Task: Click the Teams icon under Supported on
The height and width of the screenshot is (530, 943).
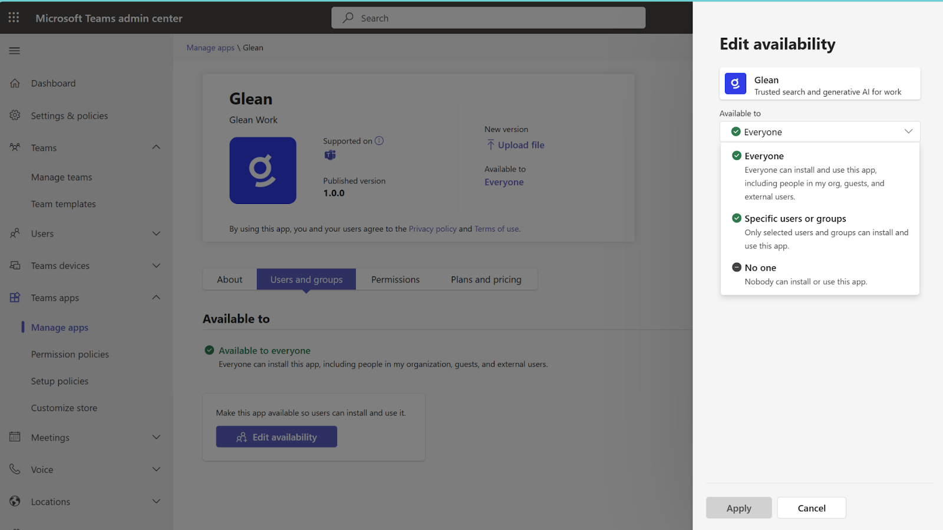Action: [x=330, y=155]
